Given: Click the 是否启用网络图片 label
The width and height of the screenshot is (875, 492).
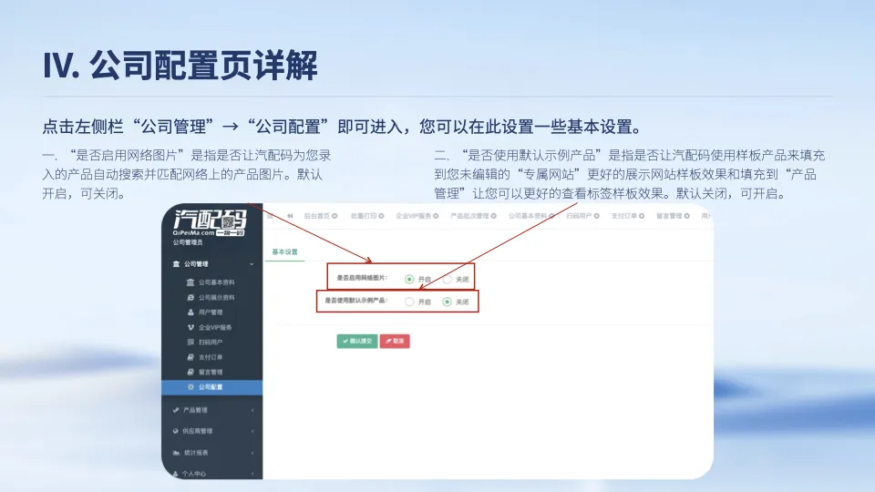Looking at the screenshot, I should (x=362, y=278).
